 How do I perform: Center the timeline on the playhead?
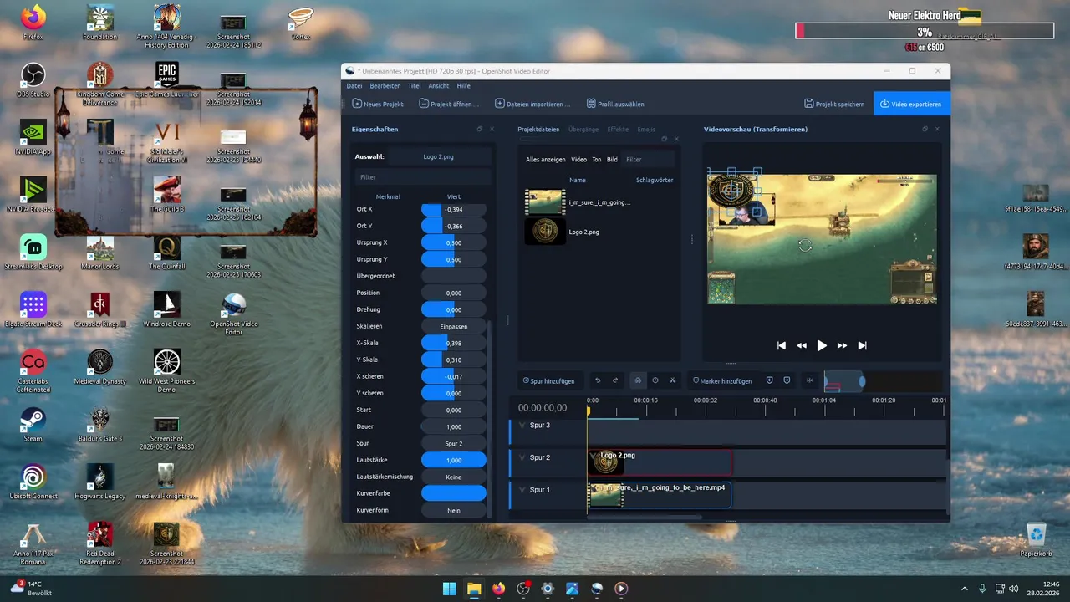coord(809,380)
